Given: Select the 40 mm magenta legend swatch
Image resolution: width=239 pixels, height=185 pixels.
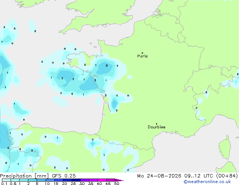Looking at the screenshot, I should [x=102, y=180].
